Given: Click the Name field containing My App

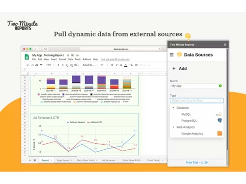Looking at the screenshot, I should [x=197, y=86].
